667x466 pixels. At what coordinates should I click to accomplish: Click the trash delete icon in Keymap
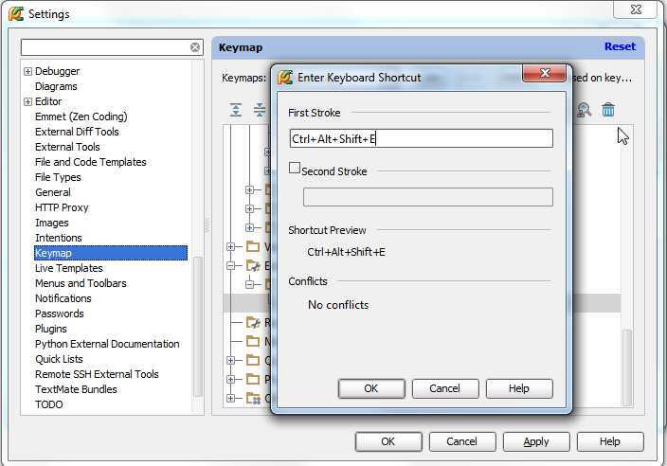tap(608, 110)
